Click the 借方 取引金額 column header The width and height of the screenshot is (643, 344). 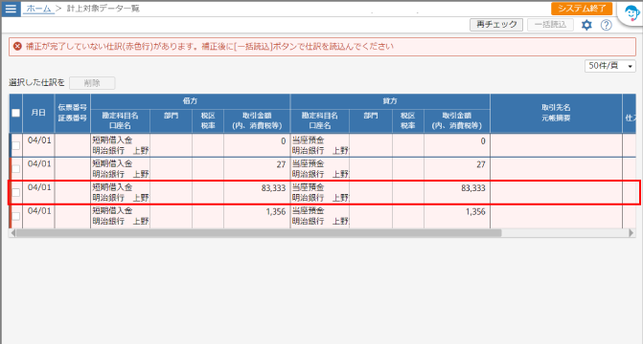click(x=257, y=120)
